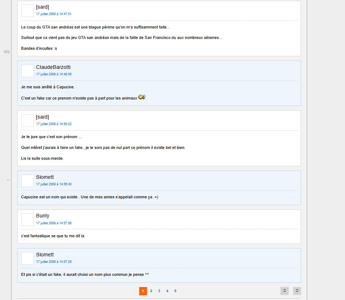This screenshot has height=300, width=345.
Task: Click the ClaudeBarzotti username heading
Action: pos(53,67)
